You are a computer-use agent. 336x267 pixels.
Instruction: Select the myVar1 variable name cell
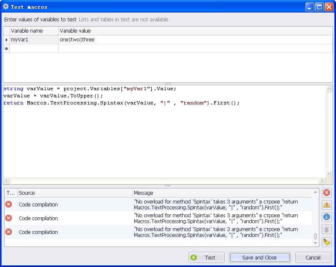[34, 40]
